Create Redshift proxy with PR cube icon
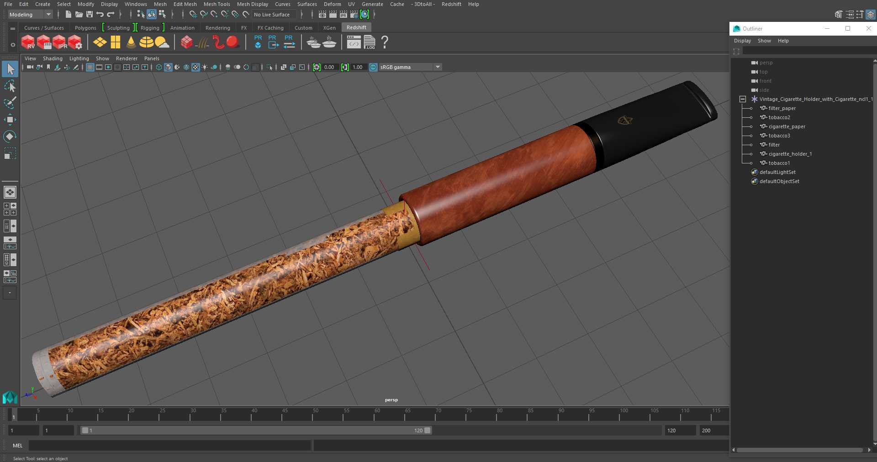Viewport: 877px width, 462px height. point(258,42)
